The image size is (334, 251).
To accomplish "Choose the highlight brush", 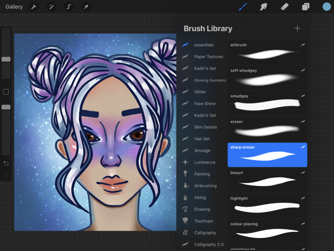I will pyautogui.click(x=267, y=206).
